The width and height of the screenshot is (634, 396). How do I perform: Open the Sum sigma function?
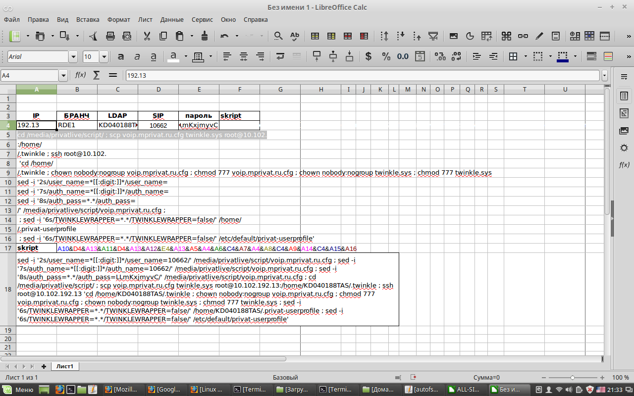(x=97, y=75)
